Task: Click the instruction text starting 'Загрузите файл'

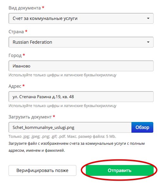Action: (x=77, y=147)
